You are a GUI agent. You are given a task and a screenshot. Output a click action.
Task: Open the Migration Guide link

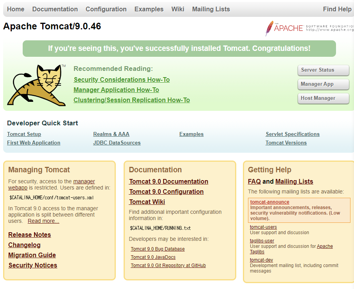[x=32, y=255]
